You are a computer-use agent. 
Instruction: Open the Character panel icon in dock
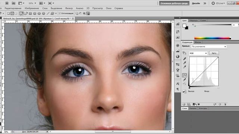[x=178, y=84]
